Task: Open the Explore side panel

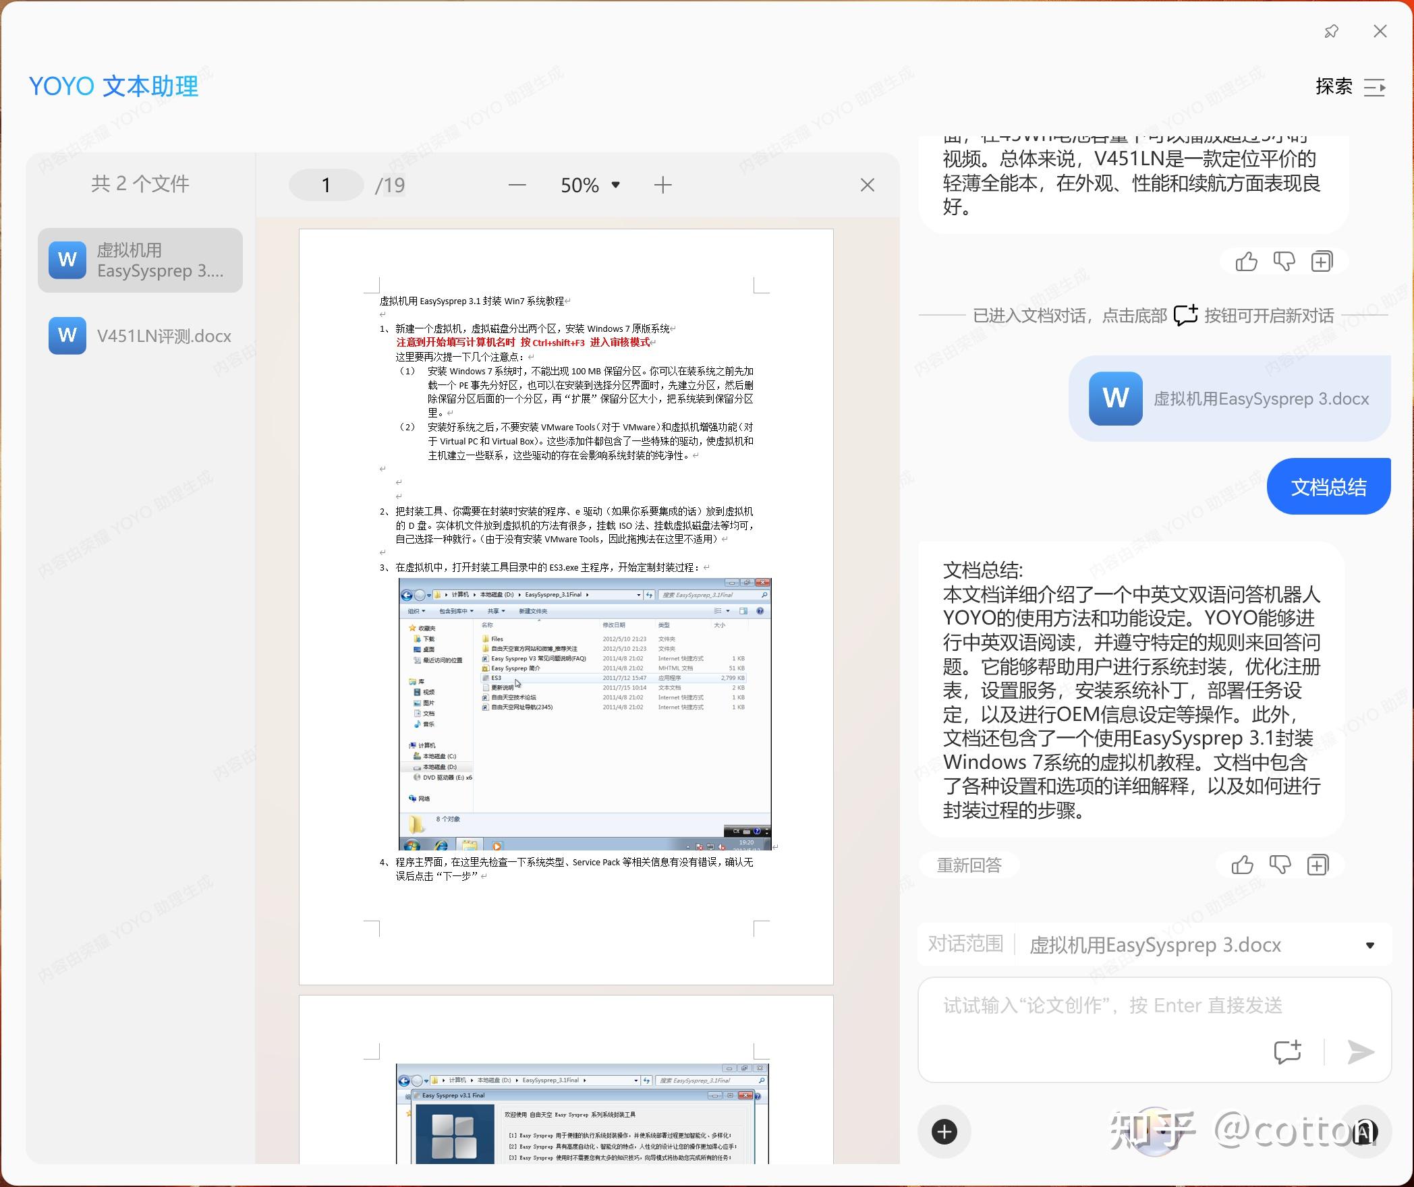Action: pyautogui.click(x=1351, y=87)
